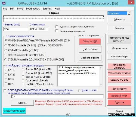The width and height of the screenshot is (136, 117).
Task: Open the Help menu
Action: [x=57, y=9]
